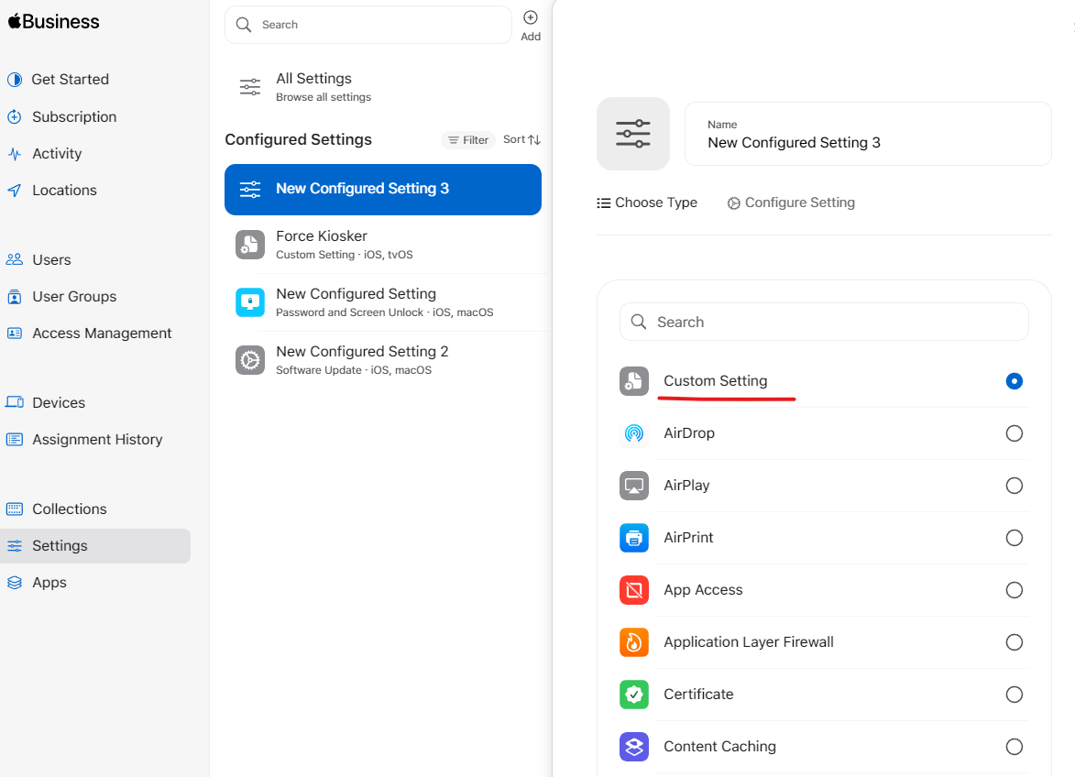Click the AirDrop icon in type list
1075x777 pixels.
(x=634, y=433)
